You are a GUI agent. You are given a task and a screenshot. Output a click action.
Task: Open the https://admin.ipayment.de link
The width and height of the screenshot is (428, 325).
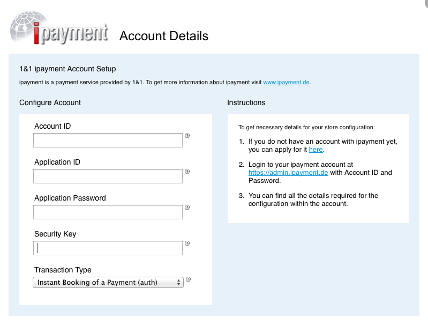coord(288,173)
